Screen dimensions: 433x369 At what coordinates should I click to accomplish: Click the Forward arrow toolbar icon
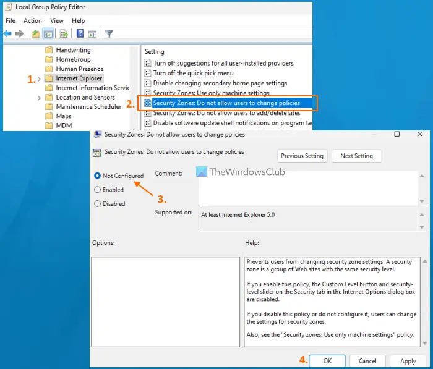tap(19, 34)
